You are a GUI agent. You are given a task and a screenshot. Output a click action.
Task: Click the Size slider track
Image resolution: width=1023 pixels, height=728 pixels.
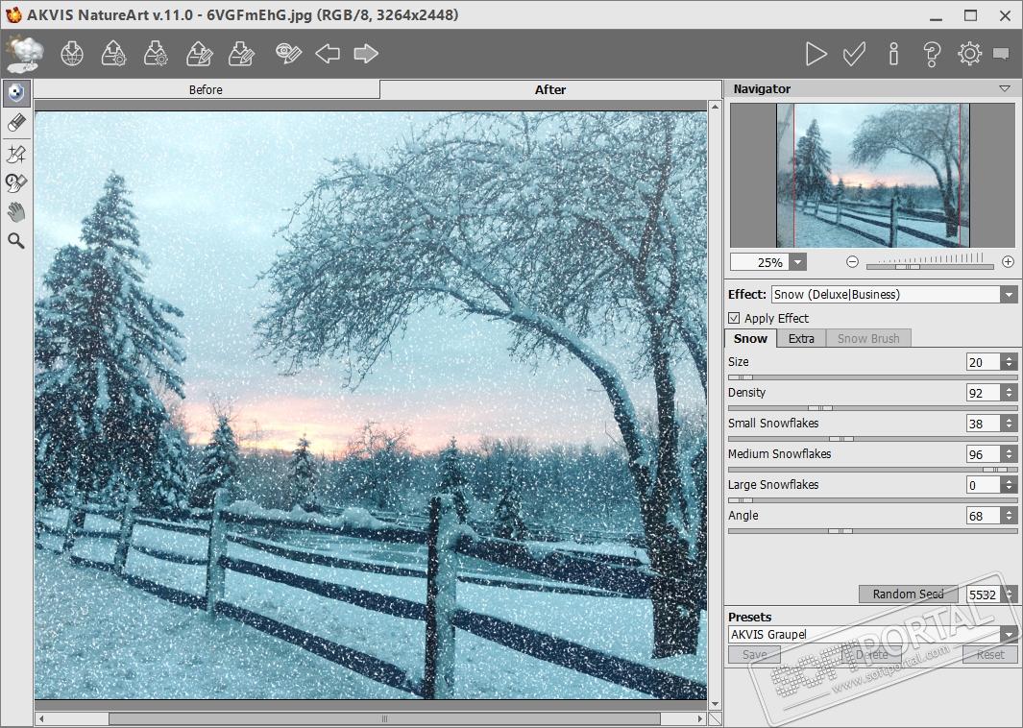click(872, 377)
